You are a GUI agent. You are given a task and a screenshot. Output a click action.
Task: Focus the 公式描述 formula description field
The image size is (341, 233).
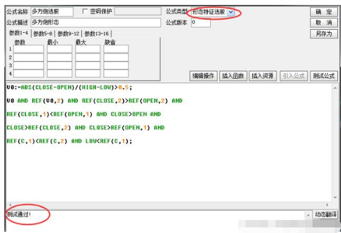(x=96, y=23)
